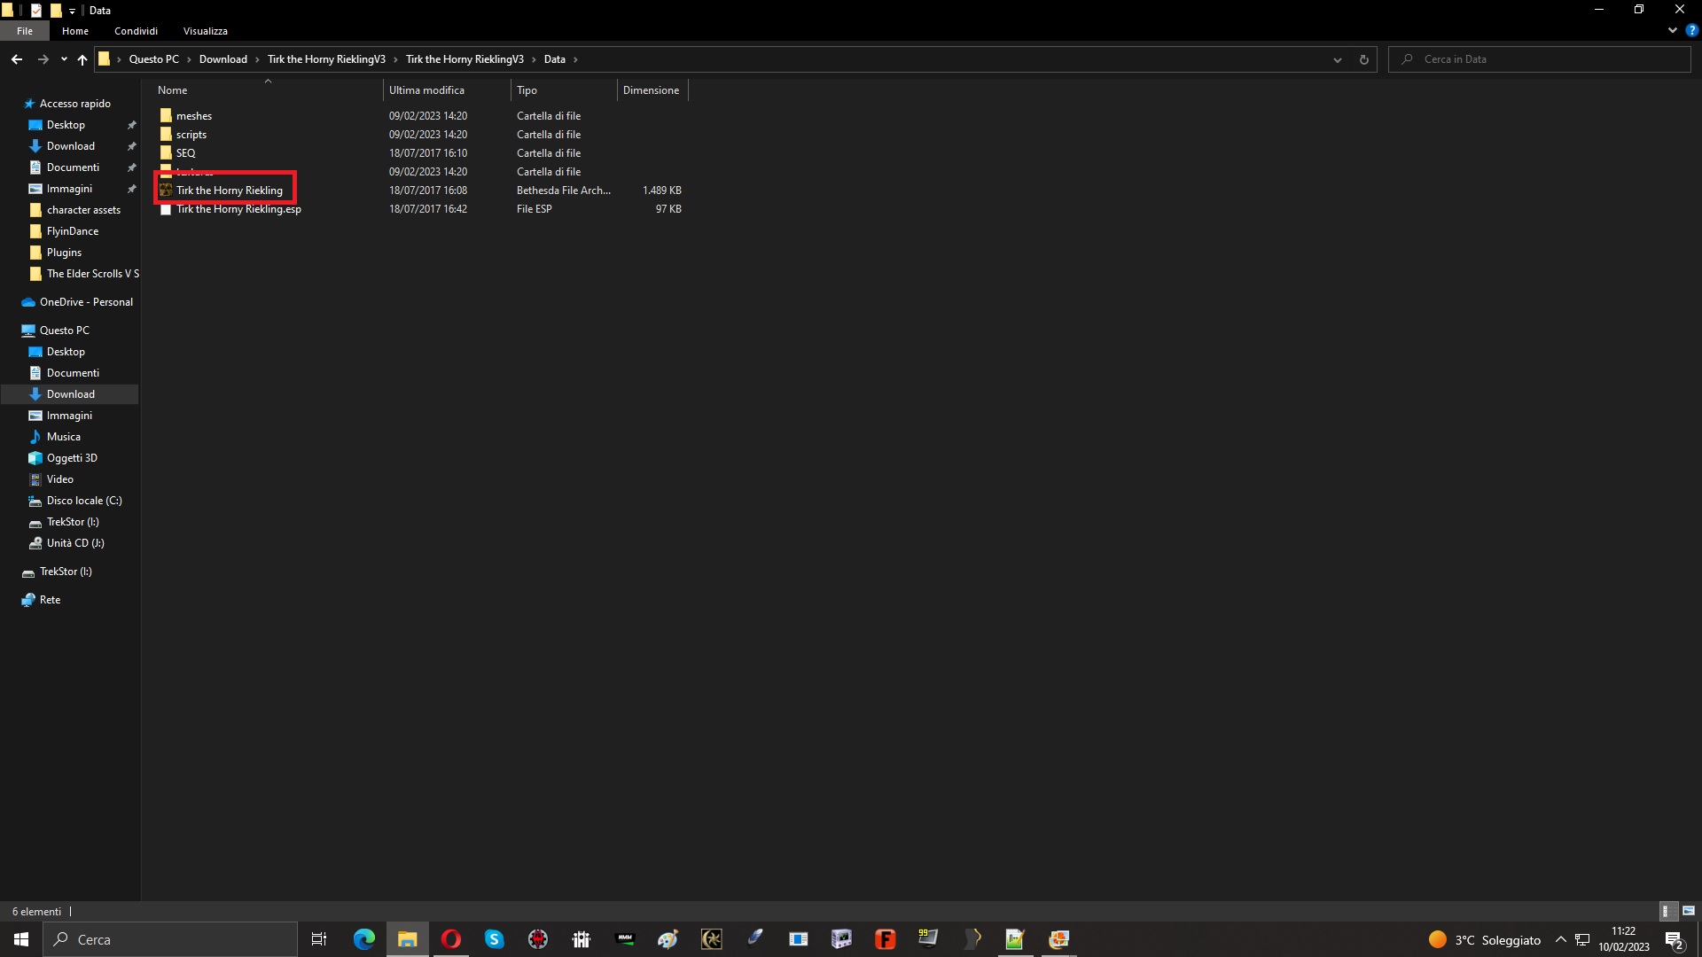Screen dimensions: 1702x957
Task: Open Documenti pinned under Accesso rapido
Action: pos(73,167)
